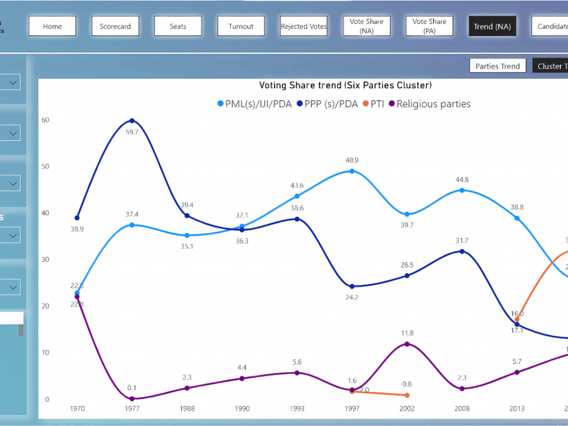Click the light-blue PML(s)/IJI/PDA legend marker

(x=220, y=104)
